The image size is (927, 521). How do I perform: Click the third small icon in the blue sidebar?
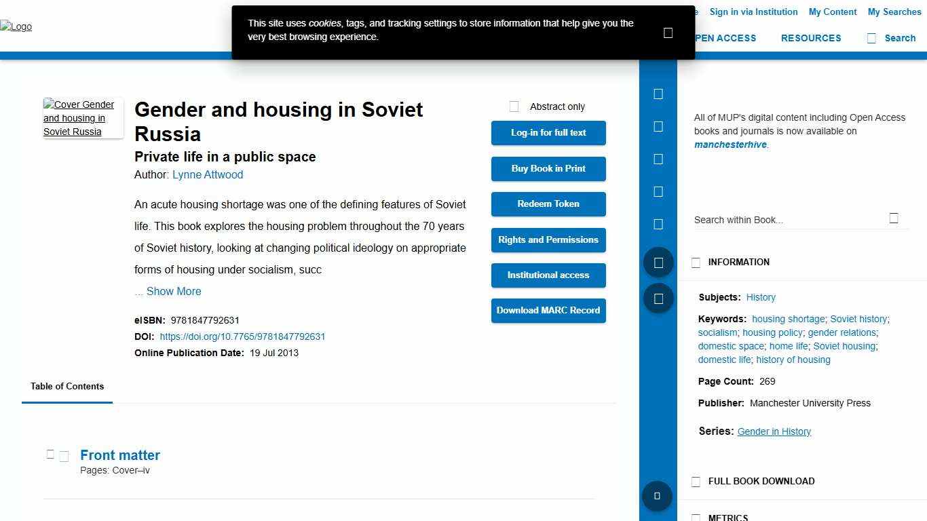(x=658, y=159)
